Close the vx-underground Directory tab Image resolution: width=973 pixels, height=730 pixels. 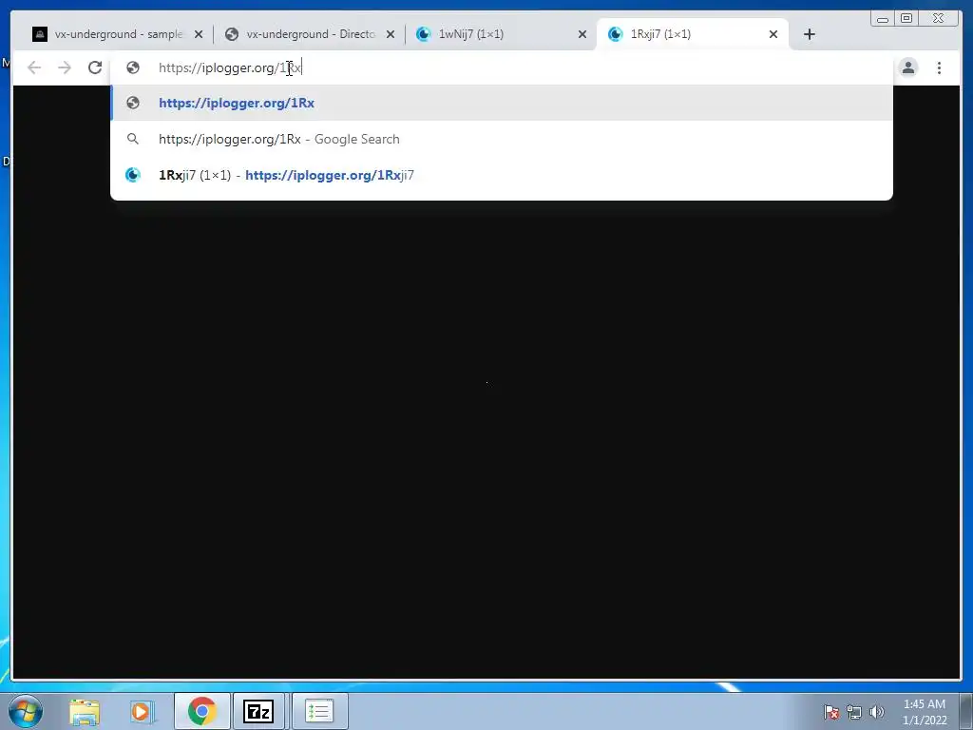click(391, 34)
